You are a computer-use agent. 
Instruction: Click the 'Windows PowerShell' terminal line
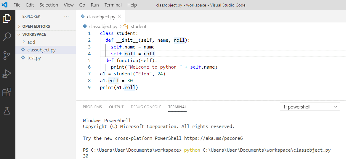point(107,121)
